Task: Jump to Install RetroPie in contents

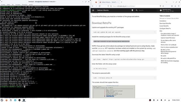Action: click(164, 26)
